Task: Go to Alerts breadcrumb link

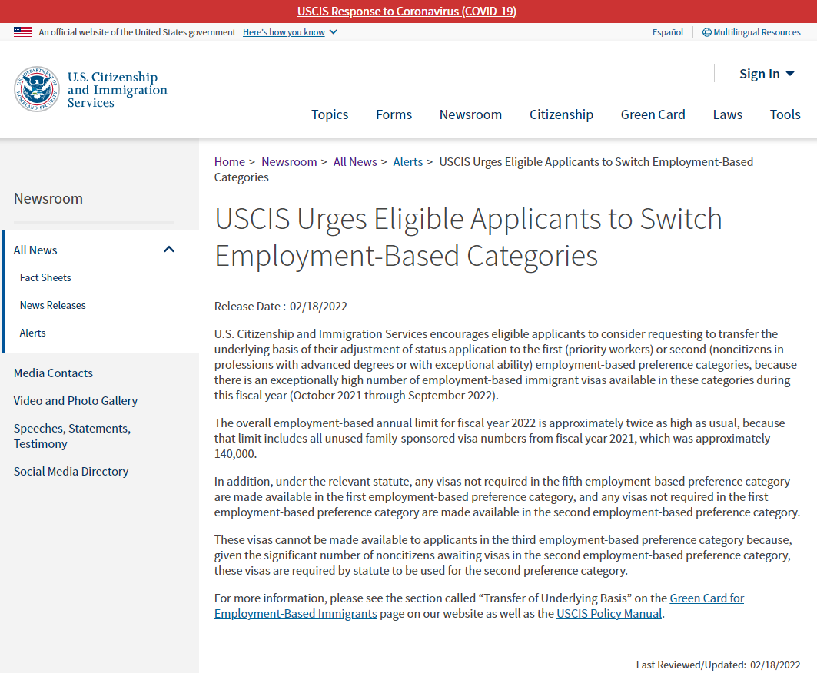Action: pos(408,162)
